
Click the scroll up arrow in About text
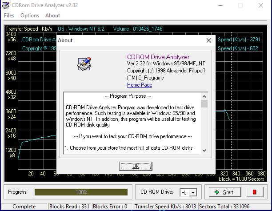click(x=204, y=96)
